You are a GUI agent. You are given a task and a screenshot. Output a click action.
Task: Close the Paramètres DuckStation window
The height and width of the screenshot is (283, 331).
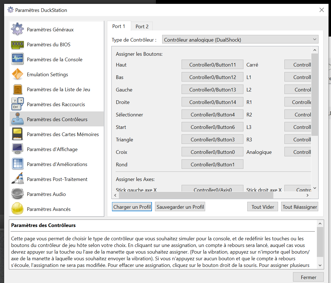pyautogui.click(x=322, y=10)
